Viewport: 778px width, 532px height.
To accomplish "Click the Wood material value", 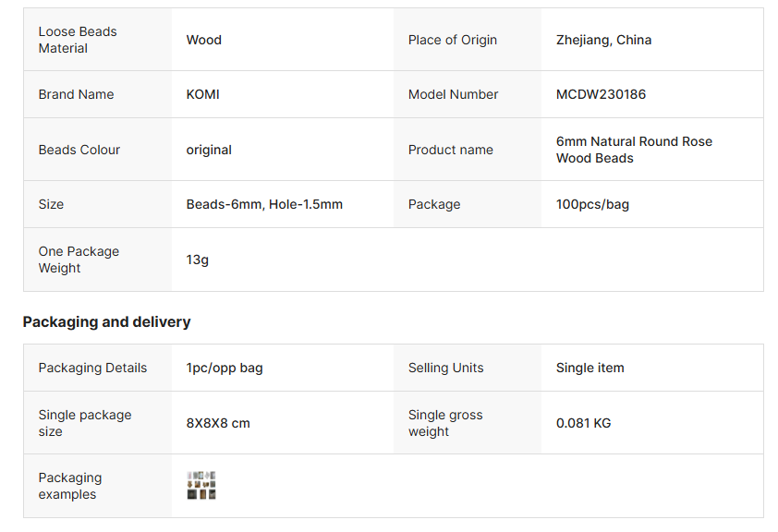I will (x=204, y=40).
